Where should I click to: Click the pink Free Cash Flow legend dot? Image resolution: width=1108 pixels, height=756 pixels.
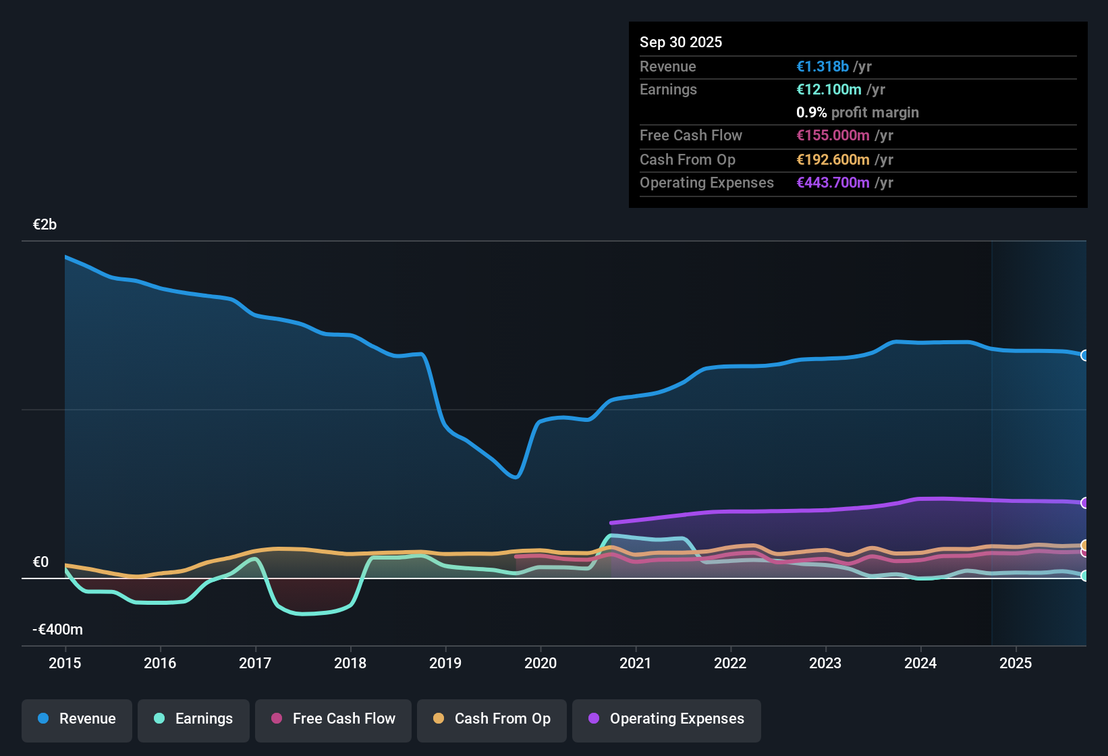[275, 719]
